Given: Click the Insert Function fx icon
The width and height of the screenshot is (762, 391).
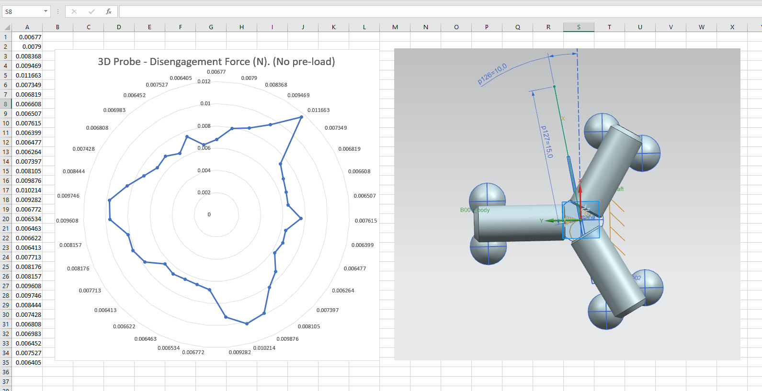Looking at the screenshot, I should pyautogui.click(x=109, y=11).
